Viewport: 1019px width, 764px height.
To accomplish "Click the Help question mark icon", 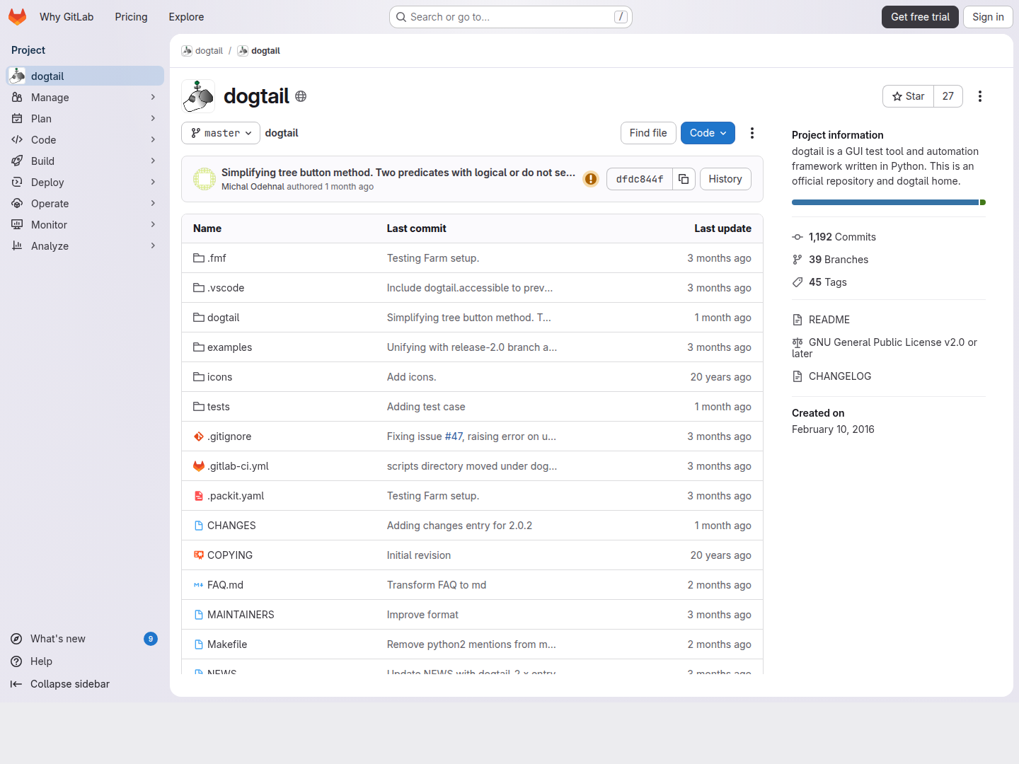I will point(16,661).
